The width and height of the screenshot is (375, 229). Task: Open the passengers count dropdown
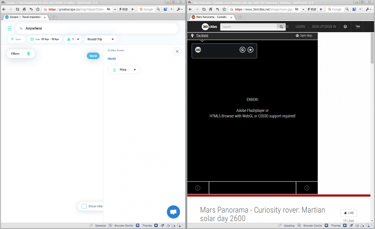73,39
